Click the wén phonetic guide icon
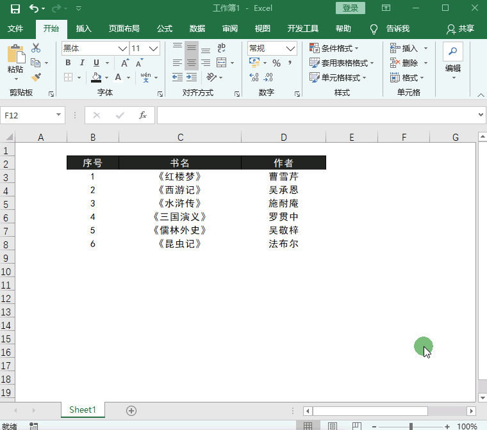 coord(145,77)
